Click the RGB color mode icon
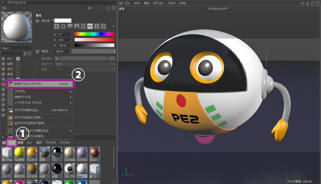The height and width of the screenshot is (184, 321). 83,26
